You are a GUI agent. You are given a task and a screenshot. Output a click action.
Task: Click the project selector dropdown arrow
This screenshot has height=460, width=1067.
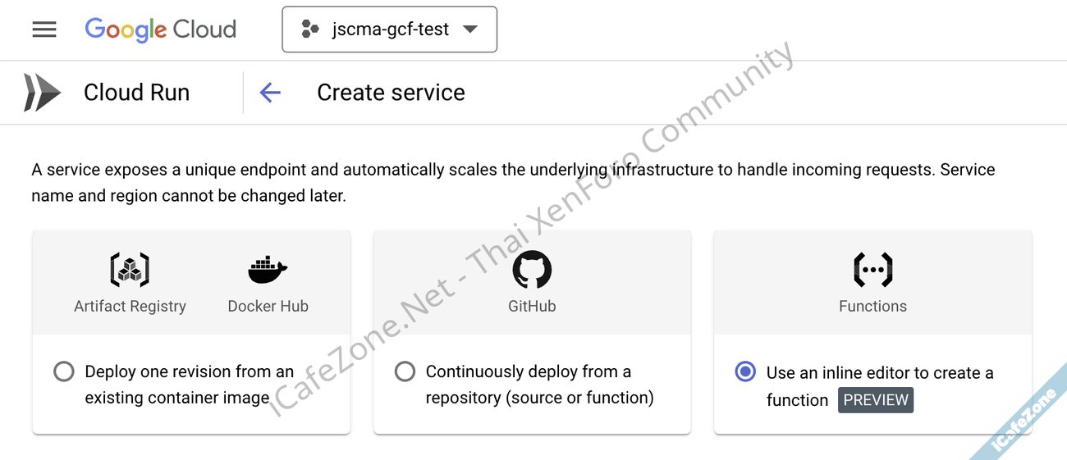point(470,30)
